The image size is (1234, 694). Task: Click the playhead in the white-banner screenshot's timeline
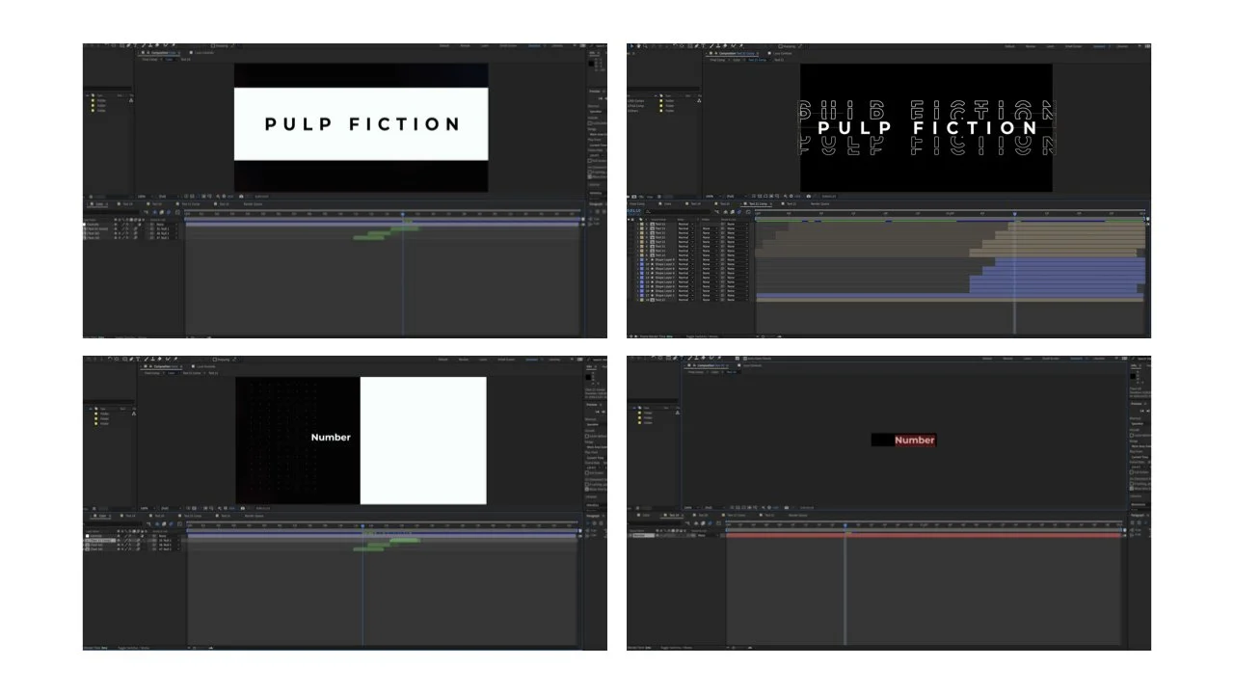(403, 213)
